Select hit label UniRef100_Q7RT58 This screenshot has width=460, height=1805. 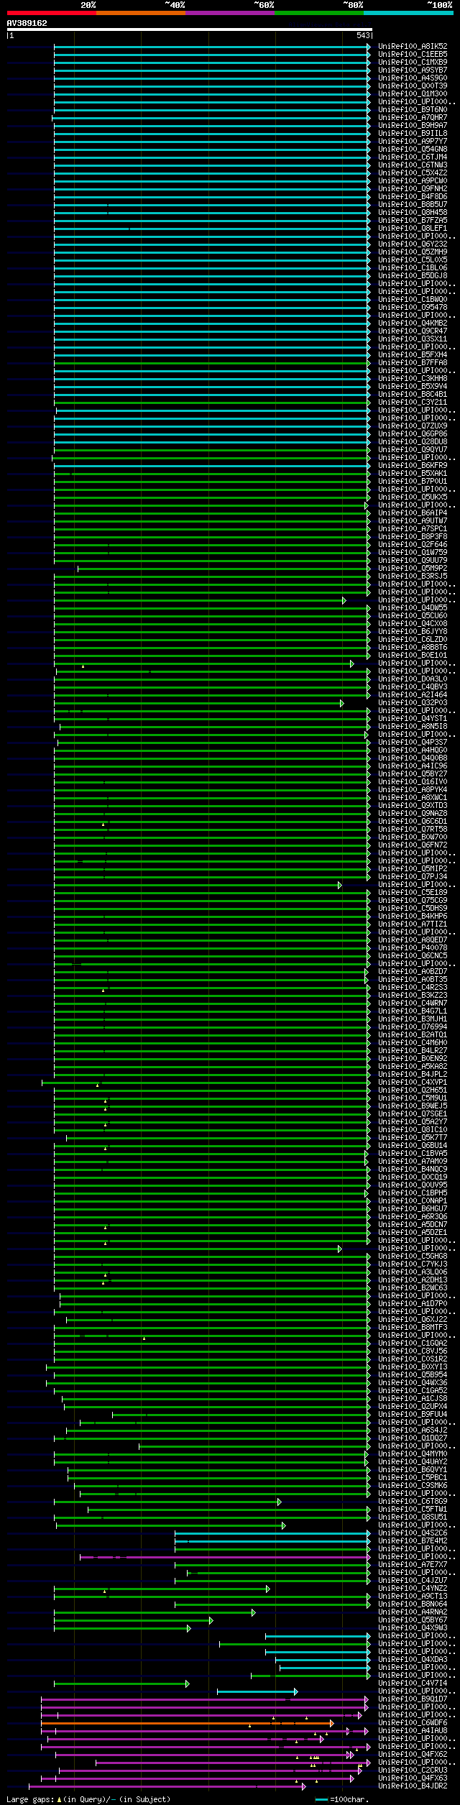click(413, 829)
